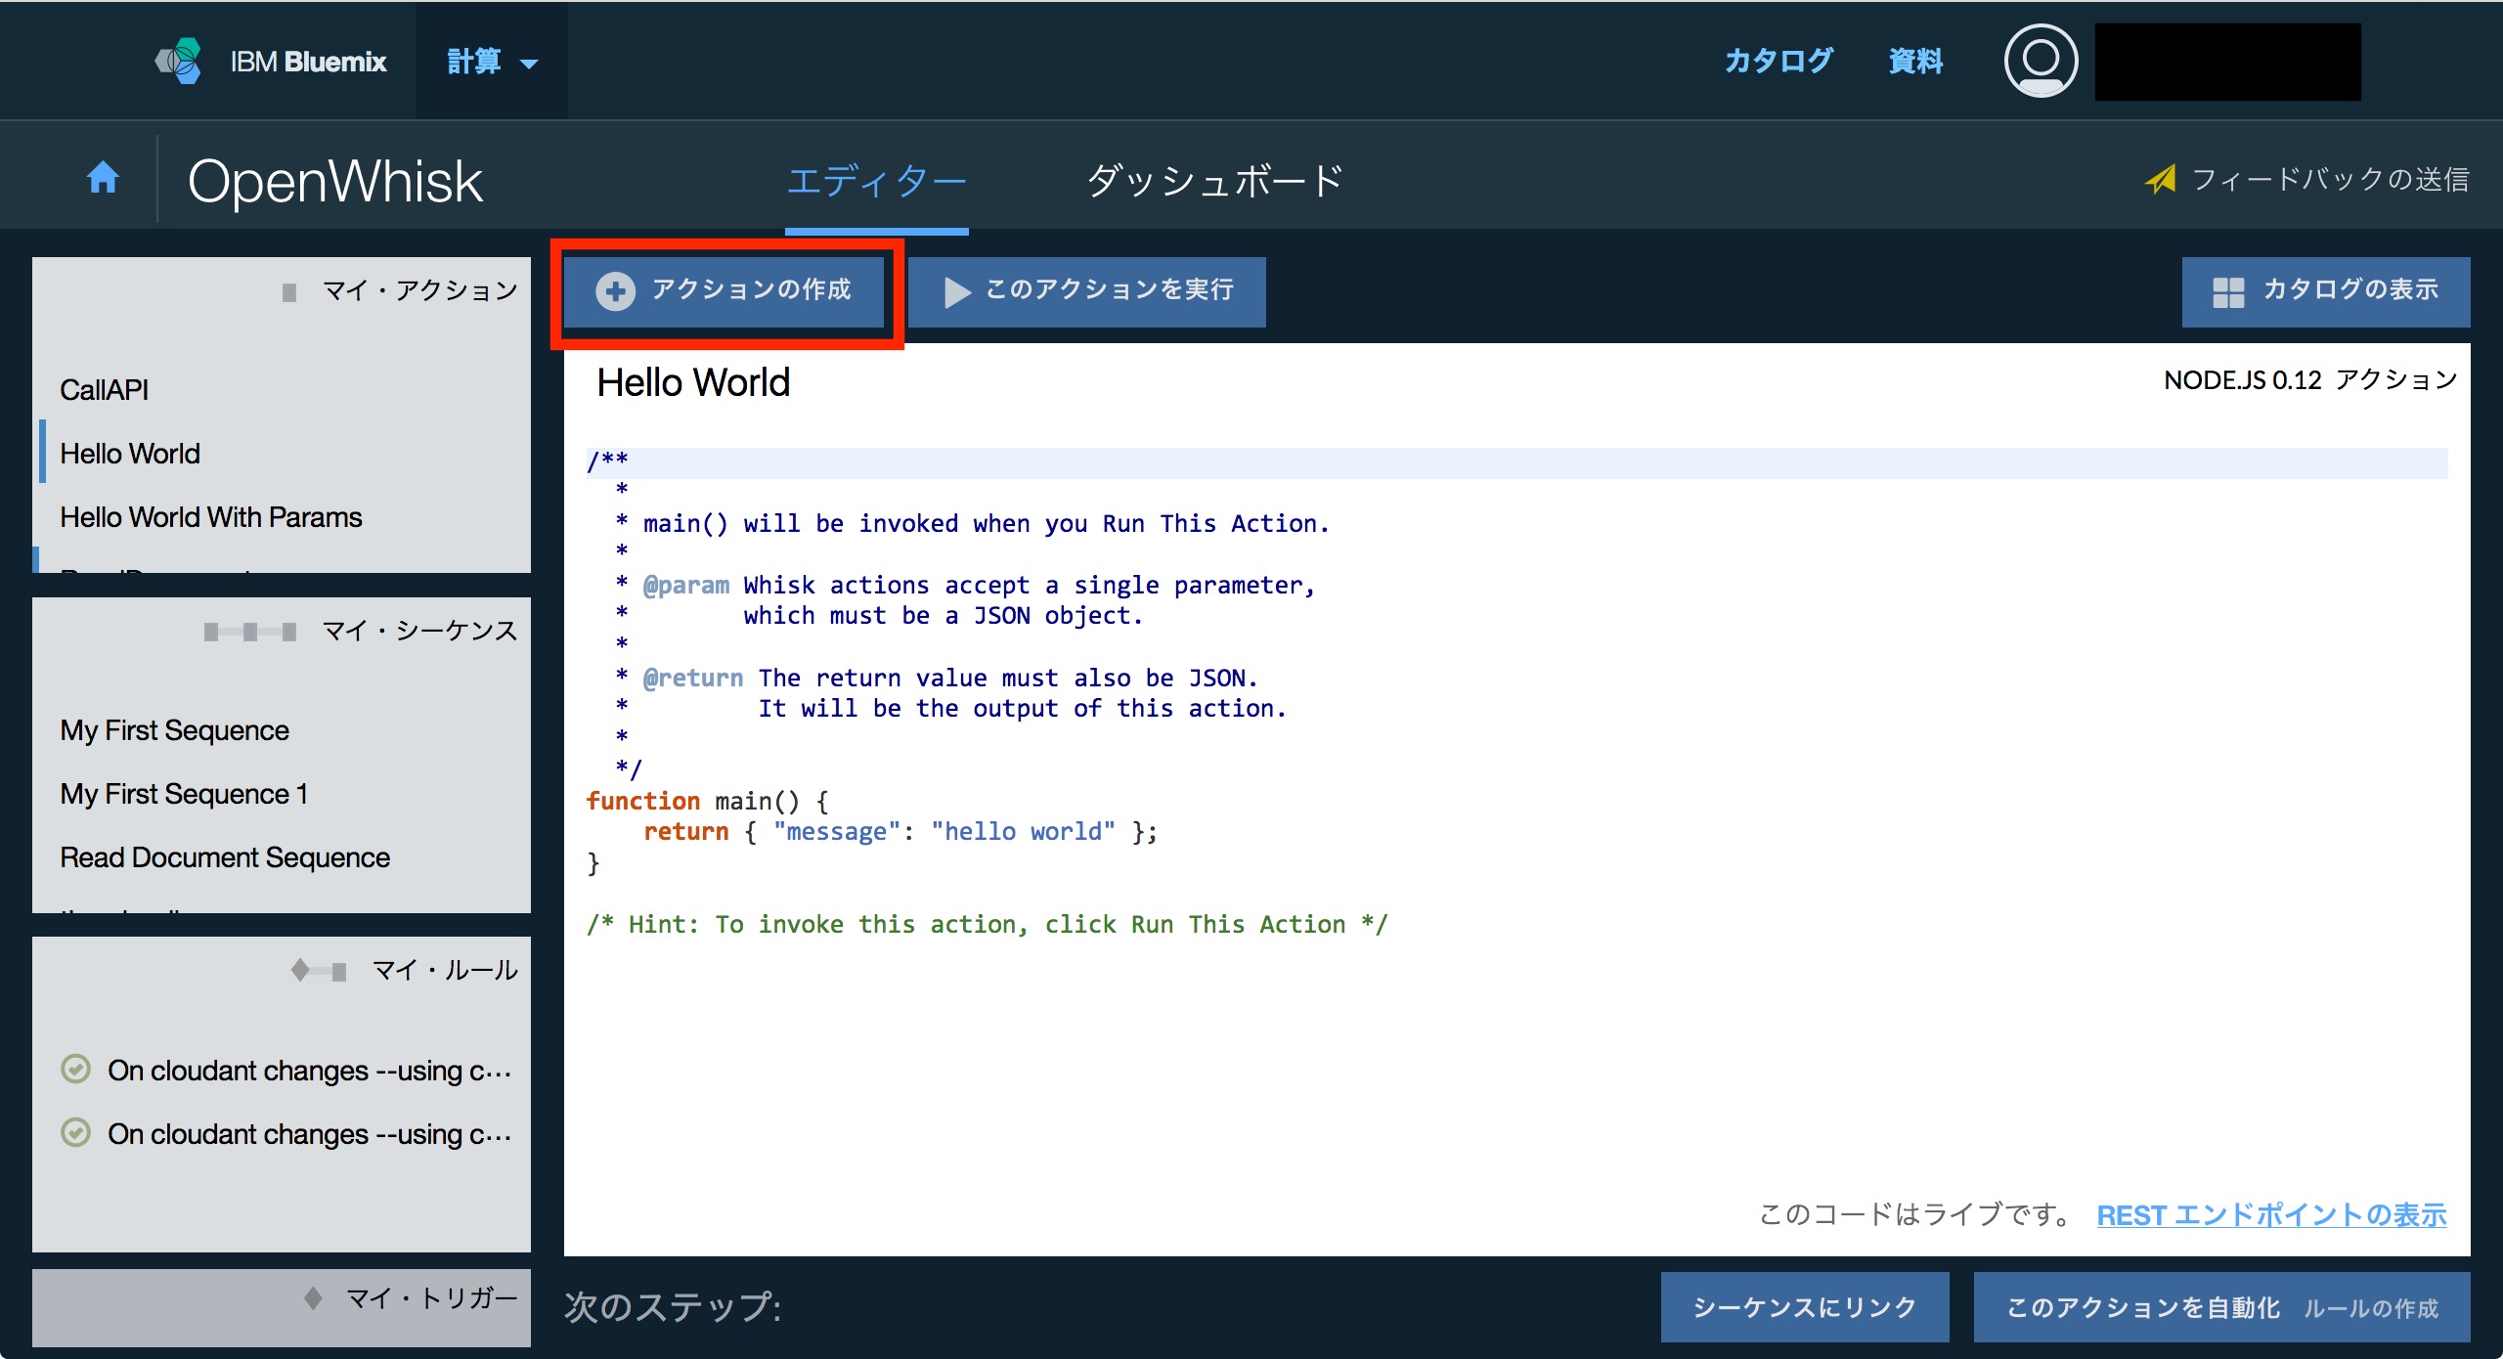Open My First Sequence
Screen dimensions: 2503x1359
(x=175, y=730)
